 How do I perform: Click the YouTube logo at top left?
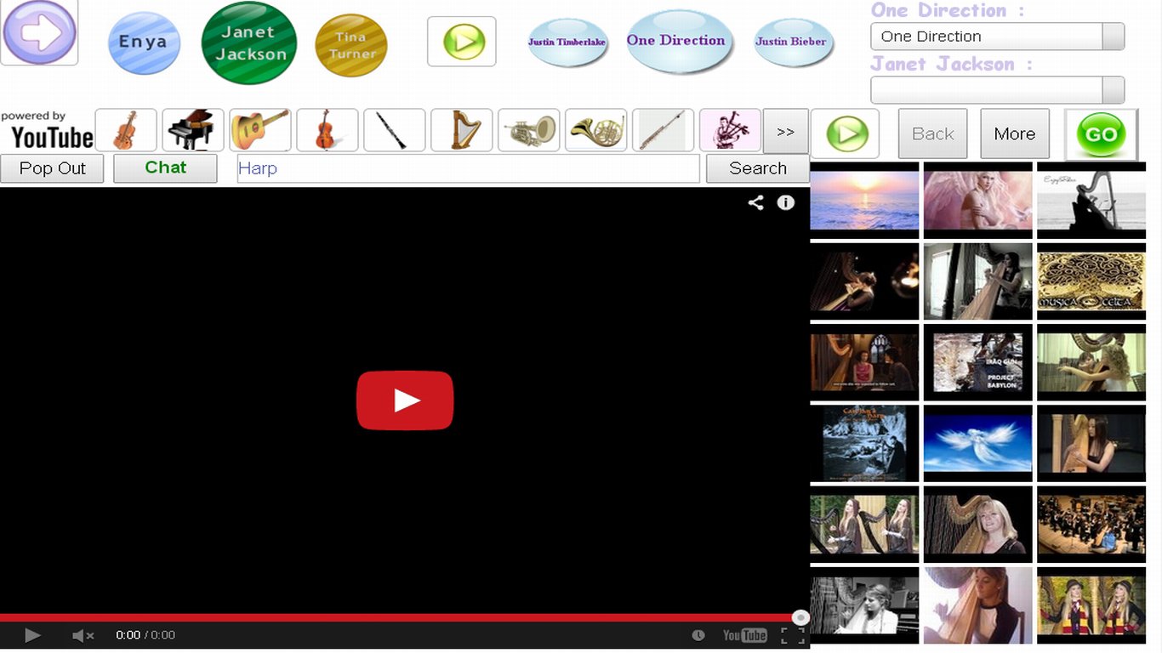tap(48, 130)
